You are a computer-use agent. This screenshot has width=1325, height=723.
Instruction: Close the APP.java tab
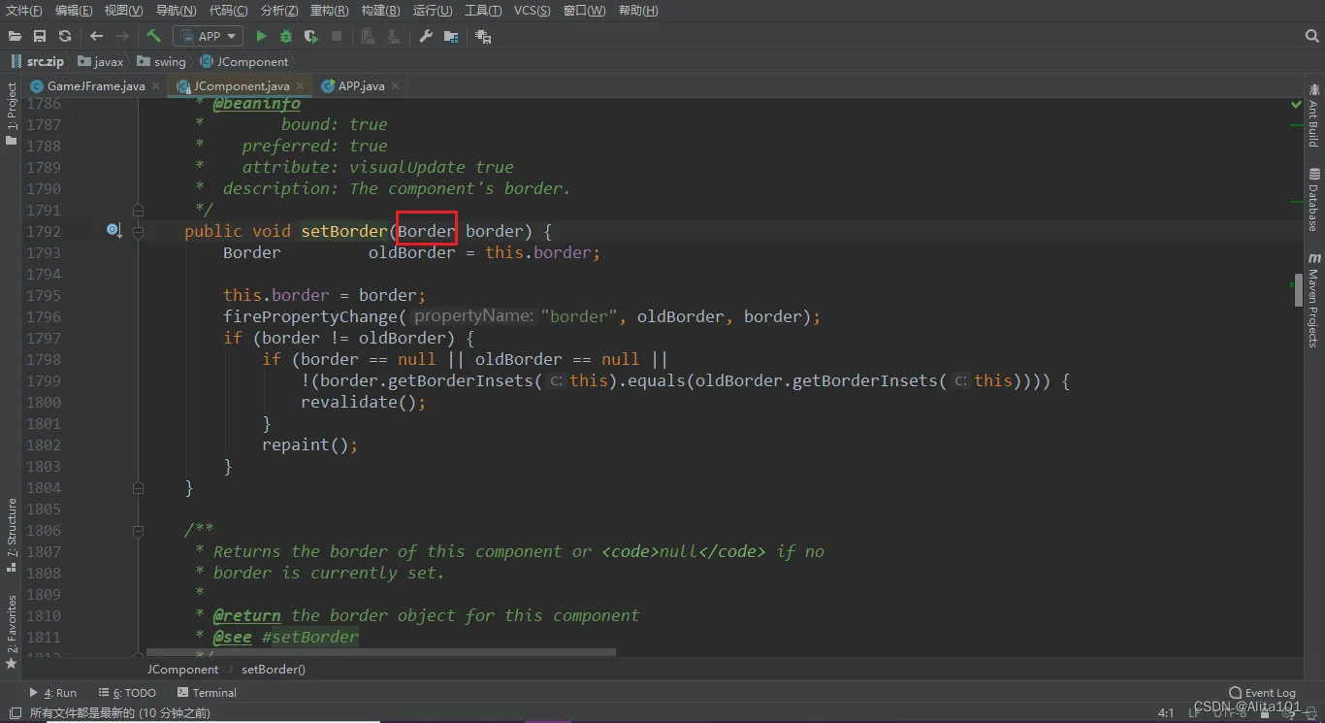point(395,86)
